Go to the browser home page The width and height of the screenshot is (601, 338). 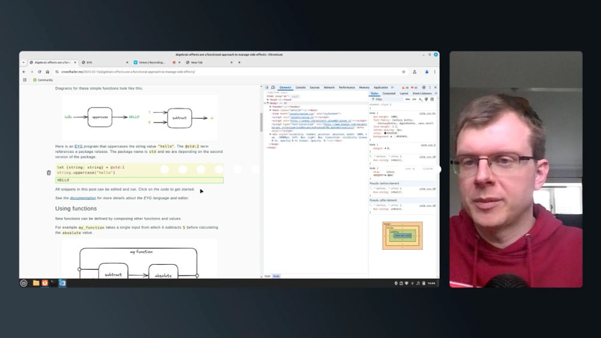click(47, 72)
